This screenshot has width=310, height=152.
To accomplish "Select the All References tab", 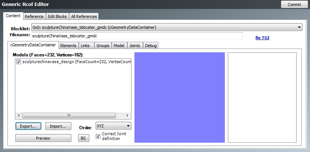I will click(x=84, y=16).
